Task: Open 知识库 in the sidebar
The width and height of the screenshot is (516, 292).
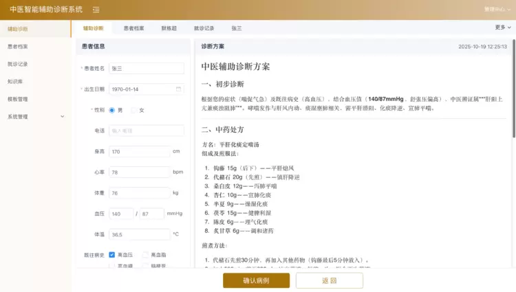Action: (16, 81)
